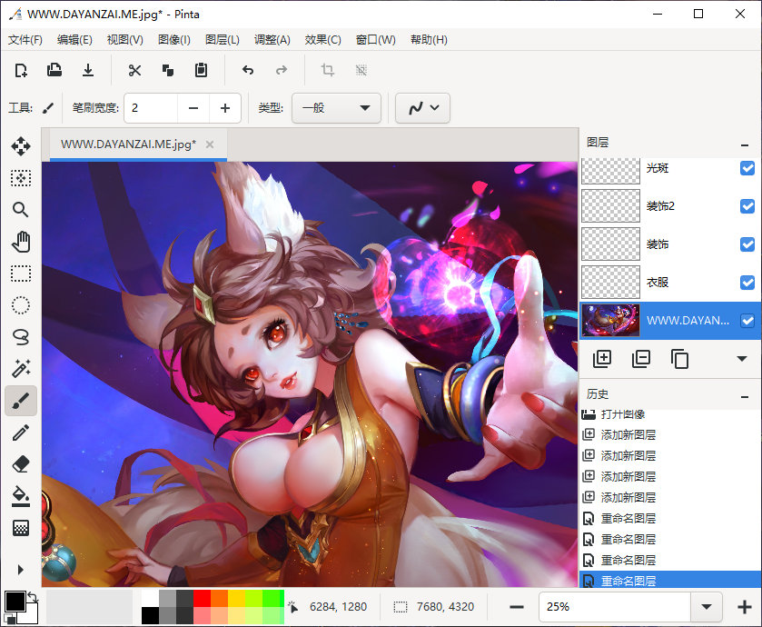Open the 类型 brush type dropdown
The width and height of the screenshot is (762, 627).
click(x=336, y=107)
